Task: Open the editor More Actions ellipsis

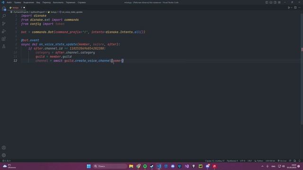Action: click(x=299, y=8)
